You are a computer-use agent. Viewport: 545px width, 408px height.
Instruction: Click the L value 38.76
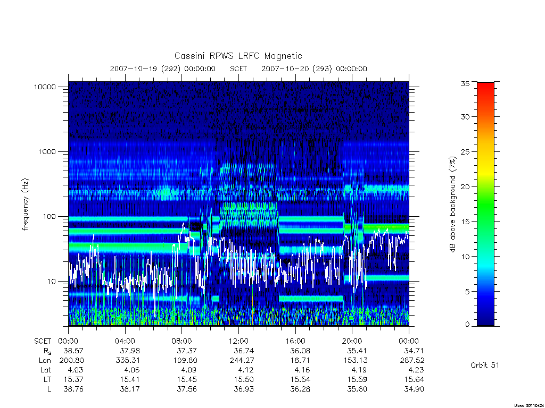click(x=73, y=389)
